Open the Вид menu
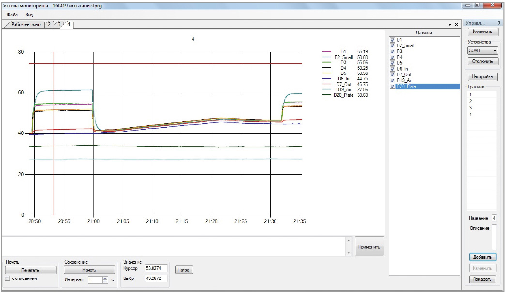Image resolution: width=506 pixels, height=293 pixels. 29,15
